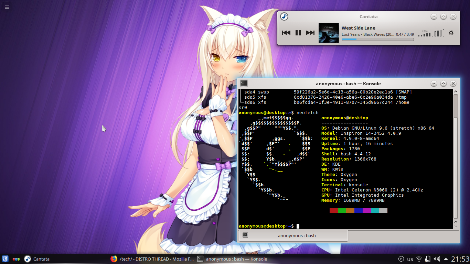This screenshot has height=264, width=470.
Task: Open the KDE application launcher
Action: click(x=6, y=259)
